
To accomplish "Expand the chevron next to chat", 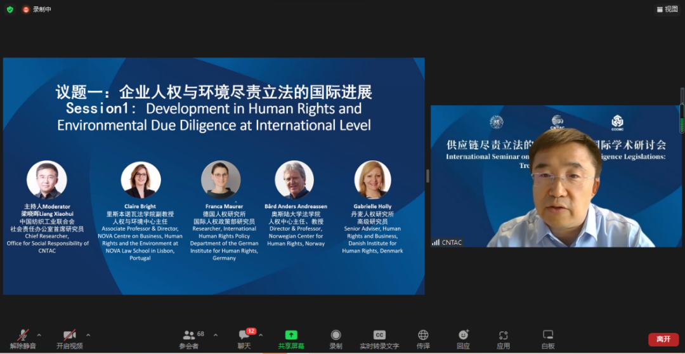I will tap(261, 334).
